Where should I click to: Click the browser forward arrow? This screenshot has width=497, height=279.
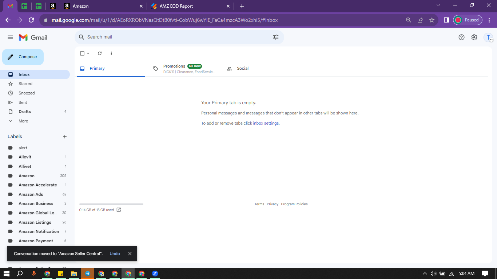pos(20,20)
